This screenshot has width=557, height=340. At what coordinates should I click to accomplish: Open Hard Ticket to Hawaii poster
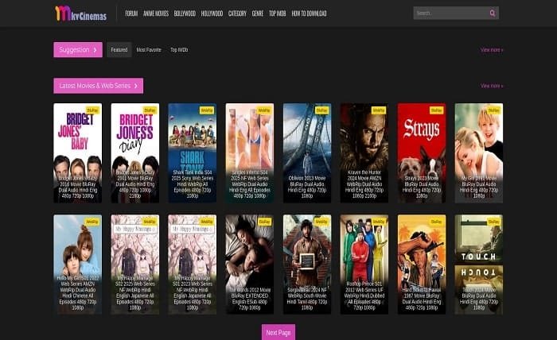point(422,264)
